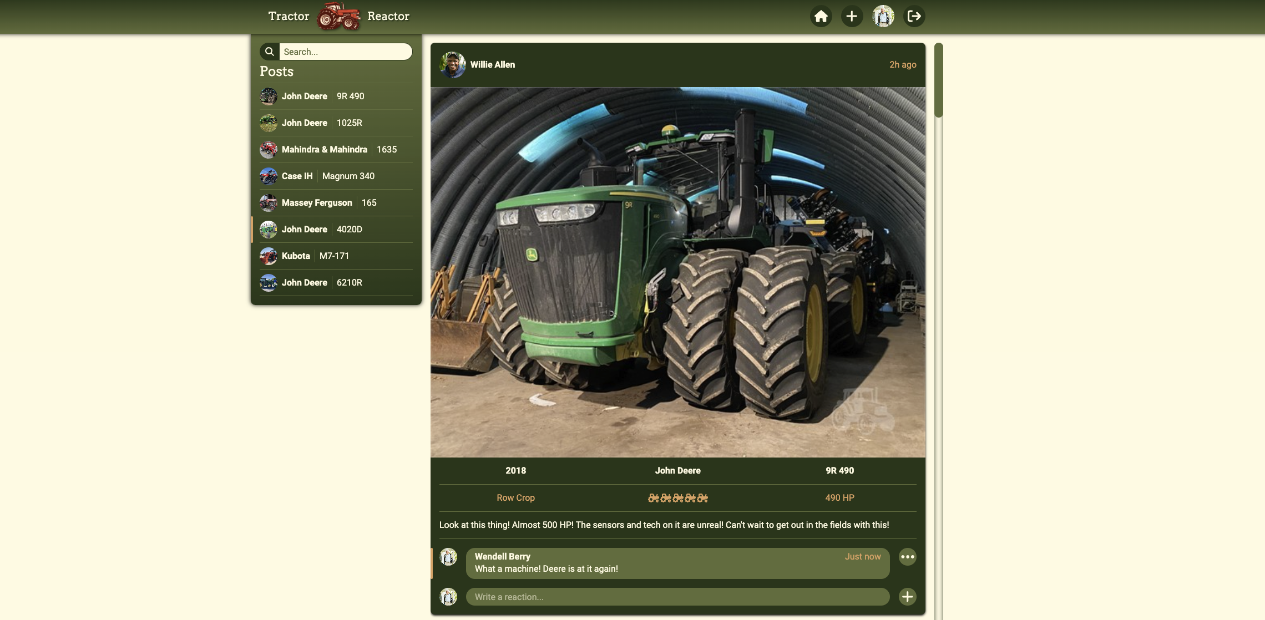This screenshot has width=1265, height=620.
Task: Click the plus icon in header
Action: click(852, 17)
